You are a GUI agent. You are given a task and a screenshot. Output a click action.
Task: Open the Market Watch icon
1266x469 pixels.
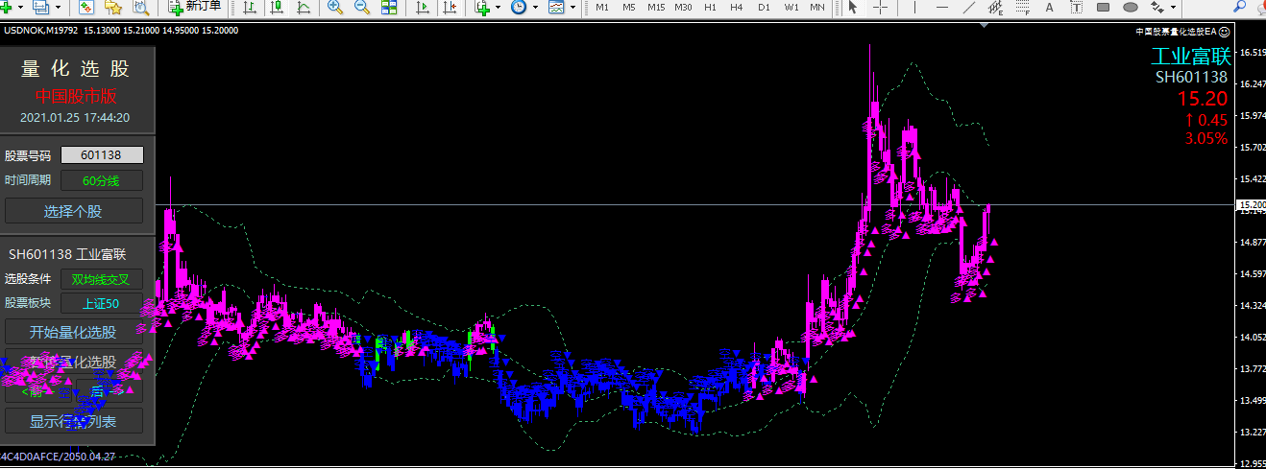pos(86,7)
